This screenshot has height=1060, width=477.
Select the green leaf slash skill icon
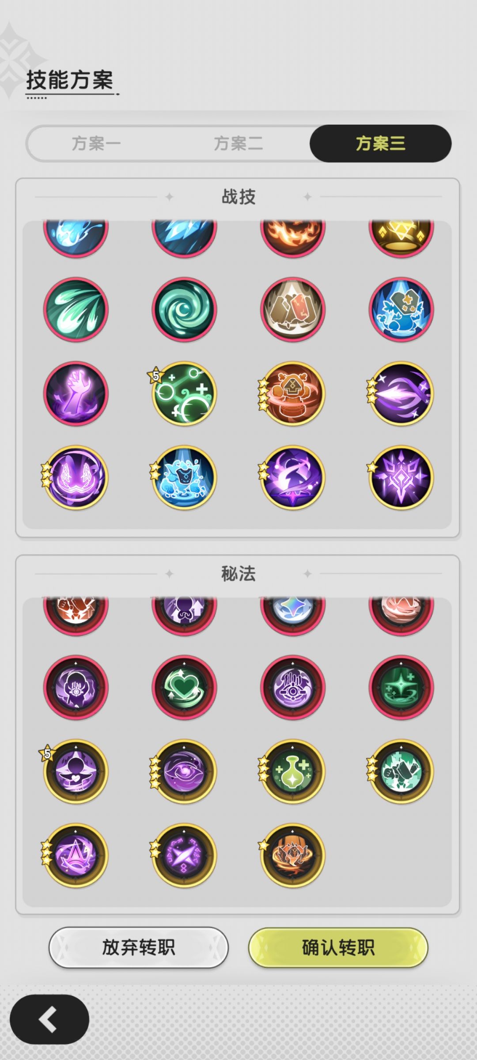[76, 310]
